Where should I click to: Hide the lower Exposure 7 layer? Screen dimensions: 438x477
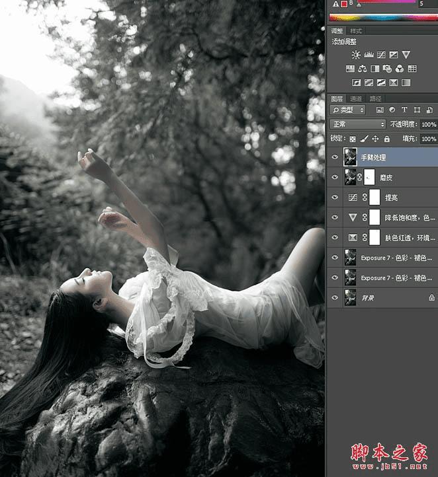point(335,277)
